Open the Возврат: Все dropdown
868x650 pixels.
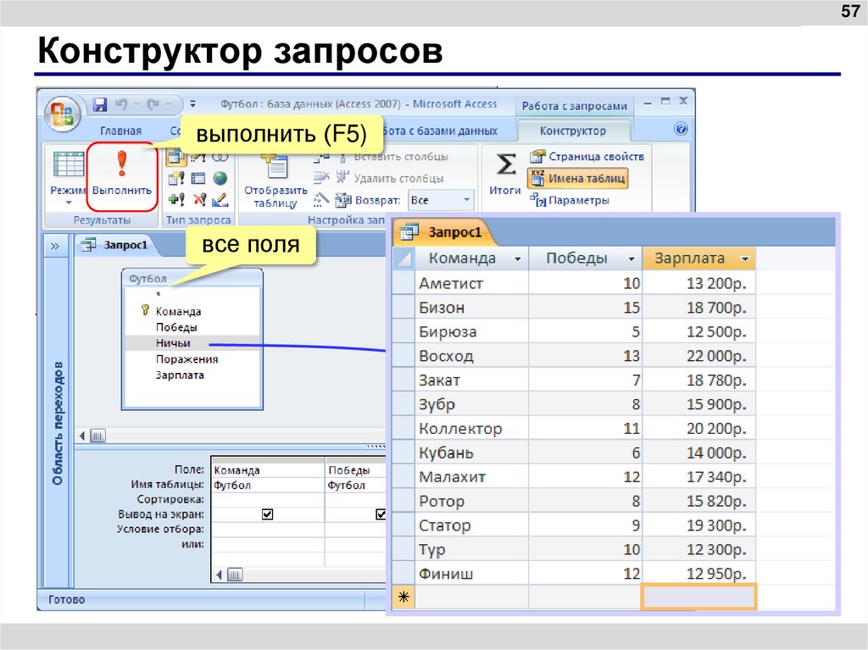pos(465,199)
